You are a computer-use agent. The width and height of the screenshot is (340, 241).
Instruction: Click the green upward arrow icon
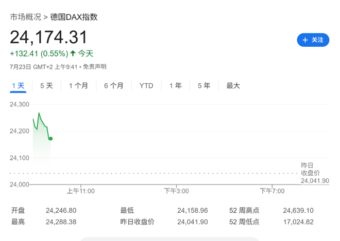(73, 53)
